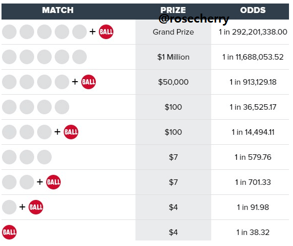
Task: Click the red BALL icon in Grand Prize row
Action: [x=106, y=32]
